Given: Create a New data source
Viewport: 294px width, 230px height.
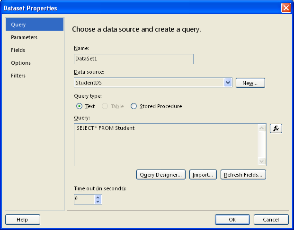Looking at the screenshot, I should tap(250, 83).
